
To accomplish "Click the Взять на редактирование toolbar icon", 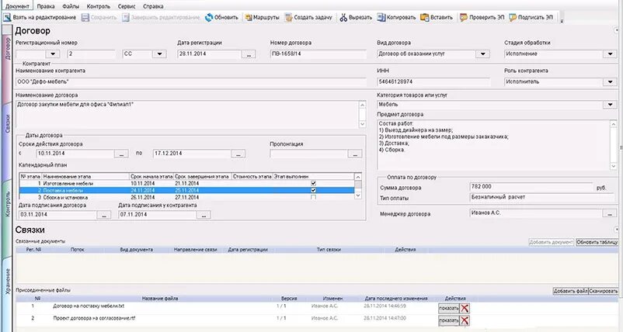I will click(x=7, y=17).
